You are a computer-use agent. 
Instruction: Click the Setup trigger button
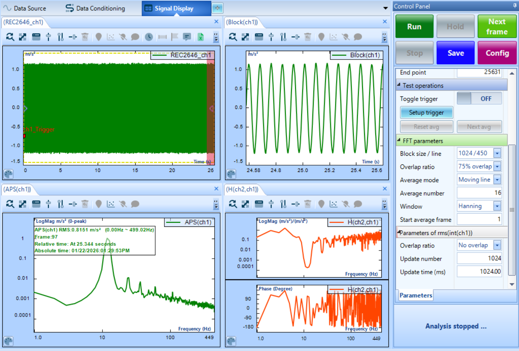pyautogui.click(x=426, y=113)
